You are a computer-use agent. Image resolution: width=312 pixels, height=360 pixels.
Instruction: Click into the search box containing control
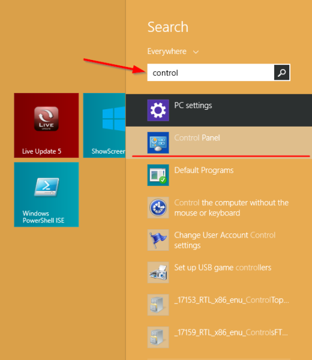(x=211, y=73)
